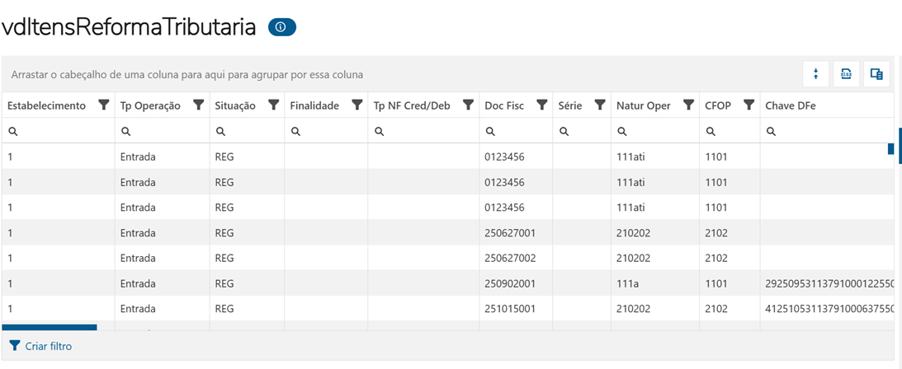Viewport: 902px width, 369px height.
Task: Sort by Doc Fisc column header
Action: click(503, 105)
